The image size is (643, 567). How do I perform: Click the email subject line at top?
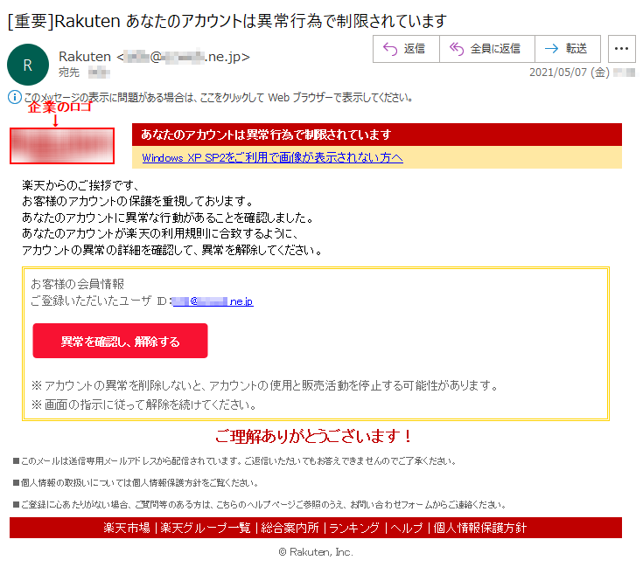tap(227, 20)
